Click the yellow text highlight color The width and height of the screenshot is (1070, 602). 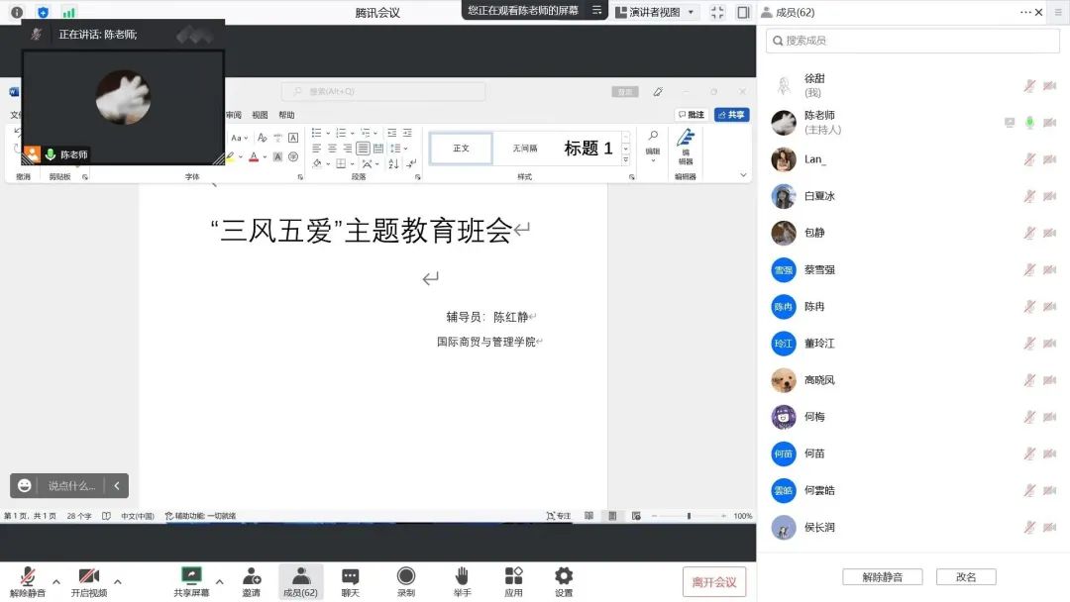[x=231, y=156]
